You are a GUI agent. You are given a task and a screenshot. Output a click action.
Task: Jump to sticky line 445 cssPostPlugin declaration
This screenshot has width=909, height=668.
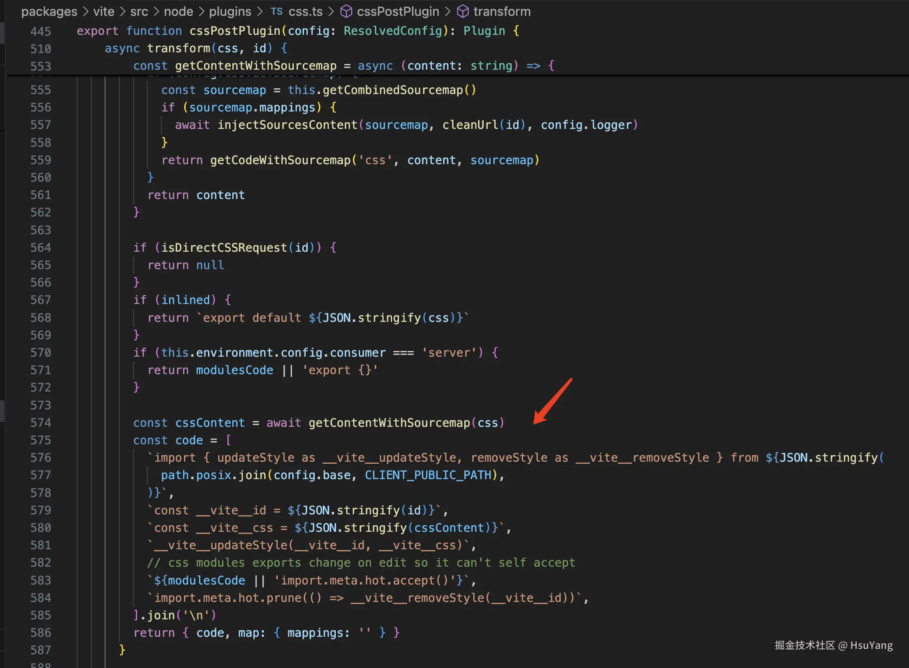pos(235,31)
